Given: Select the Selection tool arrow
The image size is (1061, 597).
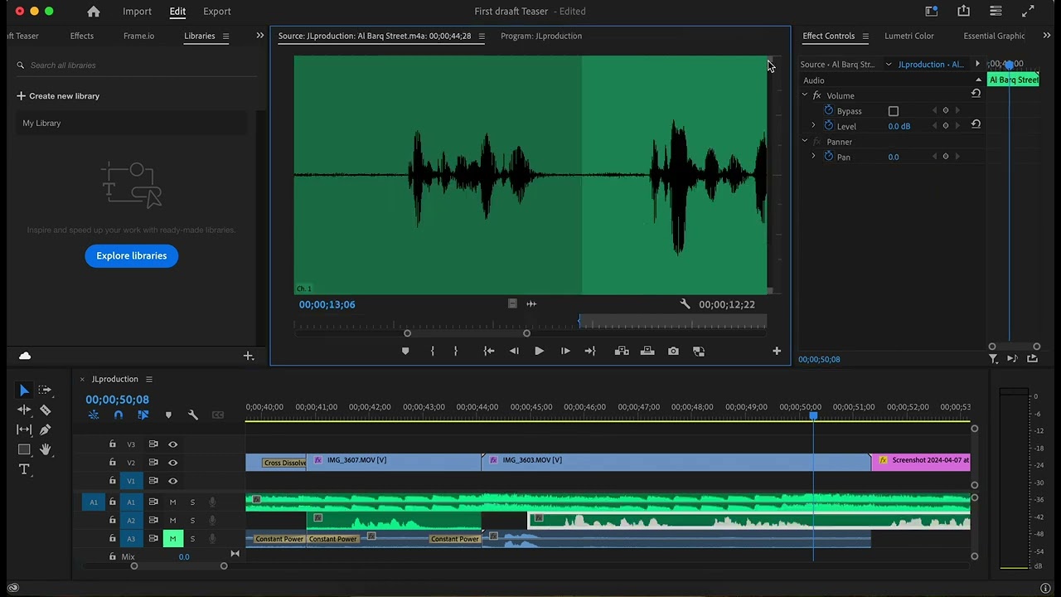Looking at the screenshot, I should pyautogui.click(x=24, y=390).
